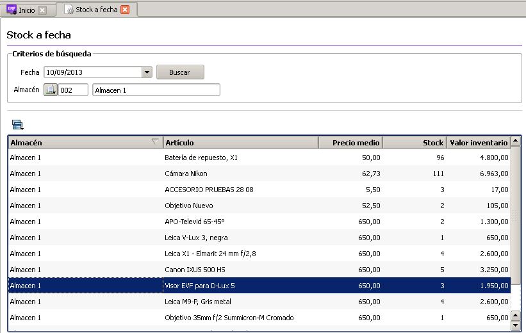526x333 pixels.
Task: Select the Leica V-Lux 3, negra row
Action: 259,238
